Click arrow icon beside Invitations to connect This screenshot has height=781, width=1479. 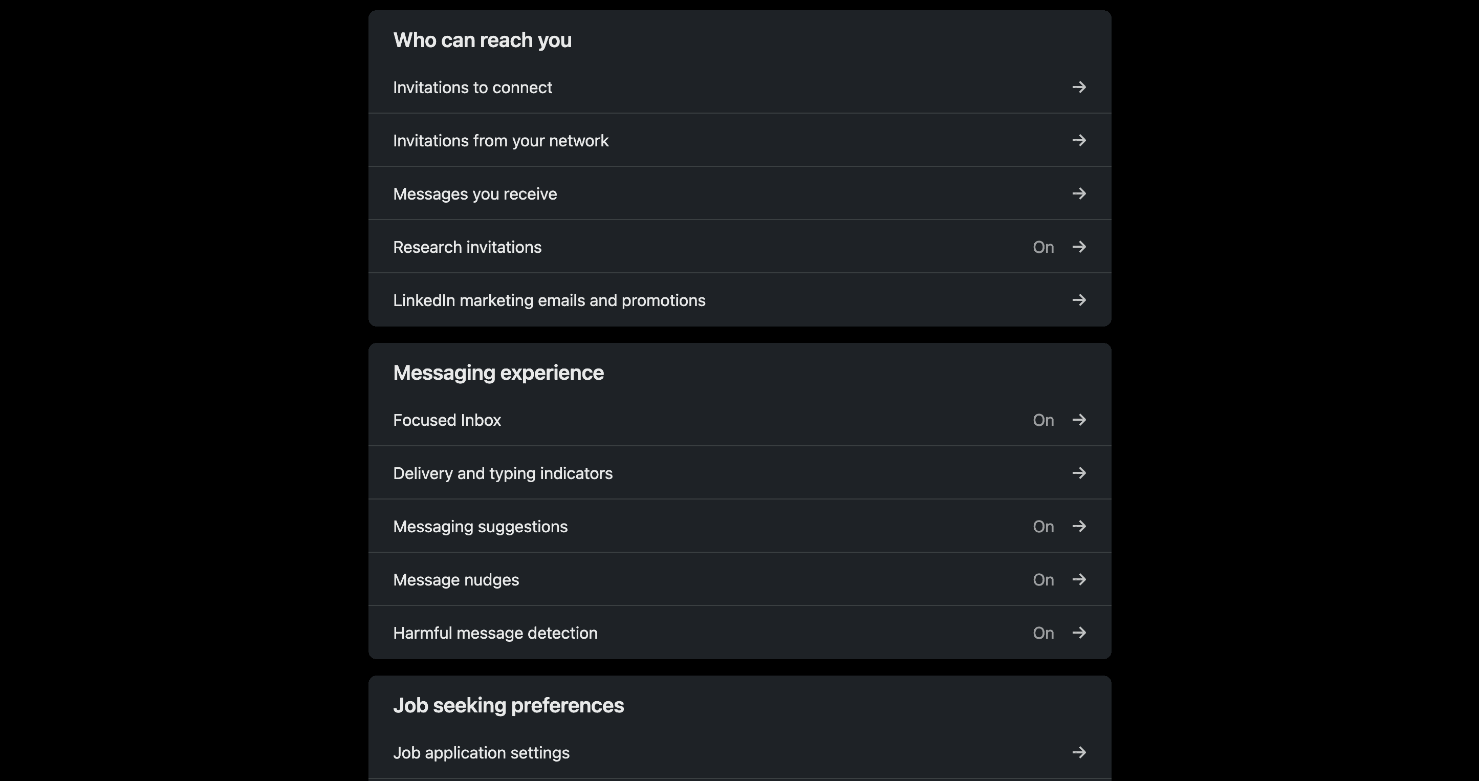point(1079,88)
